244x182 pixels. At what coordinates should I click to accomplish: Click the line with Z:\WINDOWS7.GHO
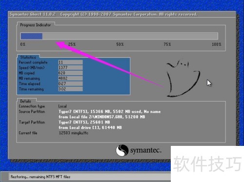pyautogui.click(x=102, y=117)
